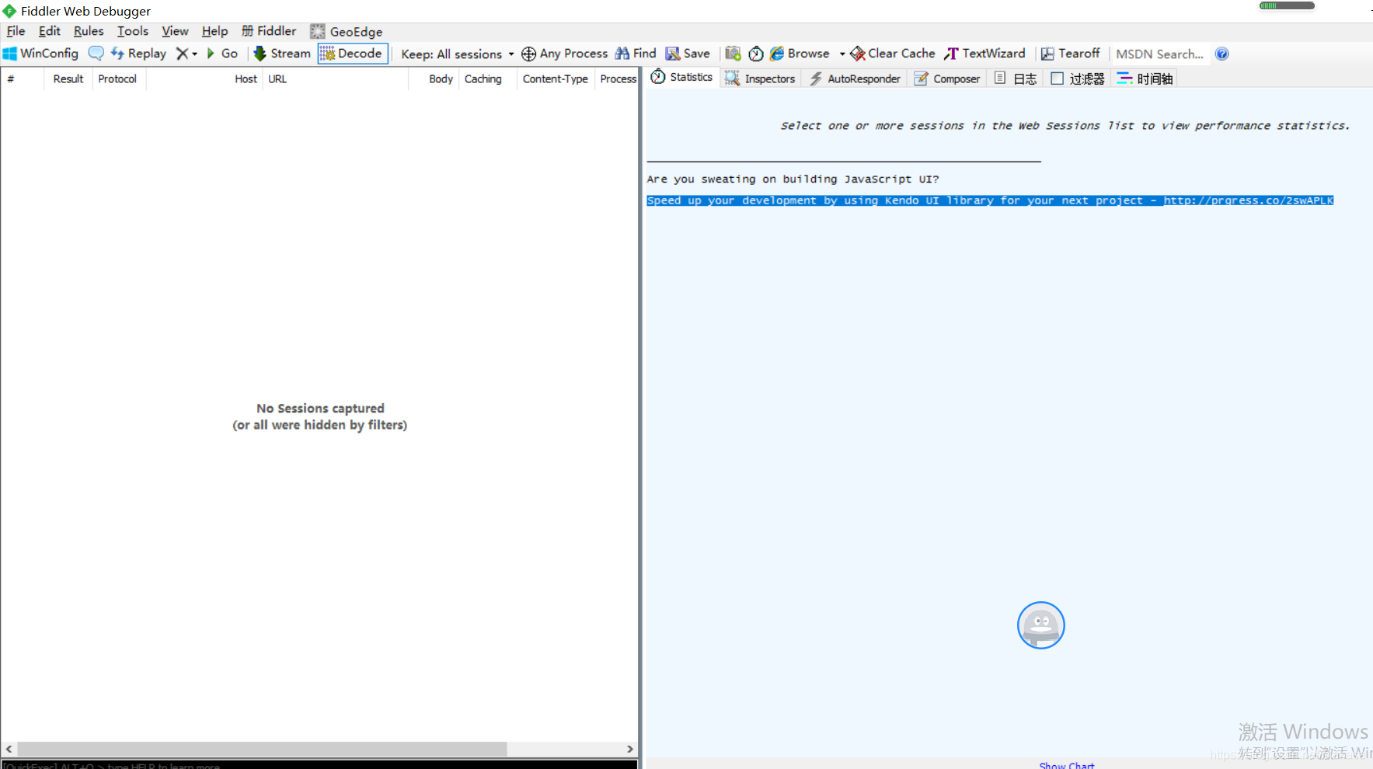Sort sessions by # column
This screenshot has height=769, width=1373.
pos(22,78)
